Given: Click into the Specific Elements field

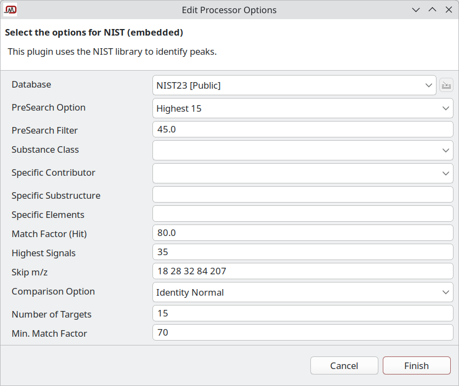Looking at the screenshot, I should point(303,214).
